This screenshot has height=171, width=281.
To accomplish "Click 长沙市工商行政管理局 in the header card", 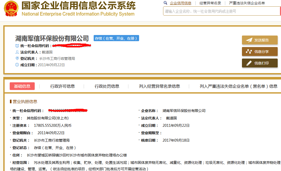I will click(57, 59).
